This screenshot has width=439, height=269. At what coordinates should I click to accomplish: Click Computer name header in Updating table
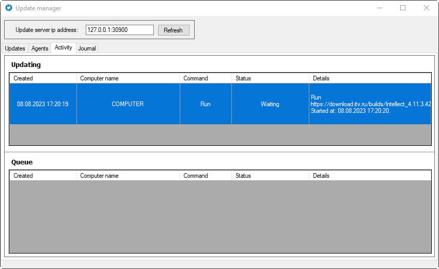click(x=128, y=78)
